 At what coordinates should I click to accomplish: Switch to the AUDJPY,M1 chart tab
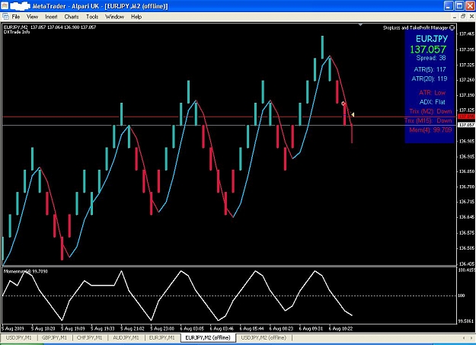[126, 337]
